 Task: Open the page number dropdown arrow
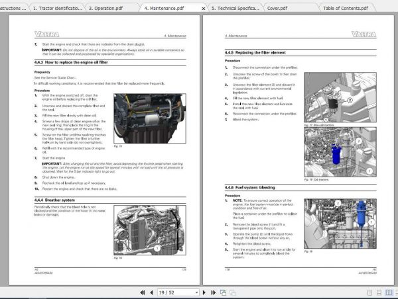coord(196,292)
